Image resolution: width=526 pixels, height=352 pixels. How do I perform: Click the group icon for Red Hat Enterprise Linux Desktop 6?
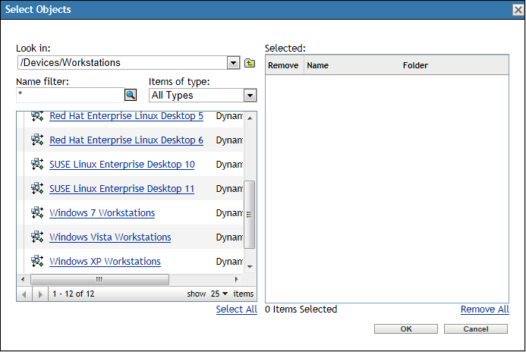(x=37, y=140)
